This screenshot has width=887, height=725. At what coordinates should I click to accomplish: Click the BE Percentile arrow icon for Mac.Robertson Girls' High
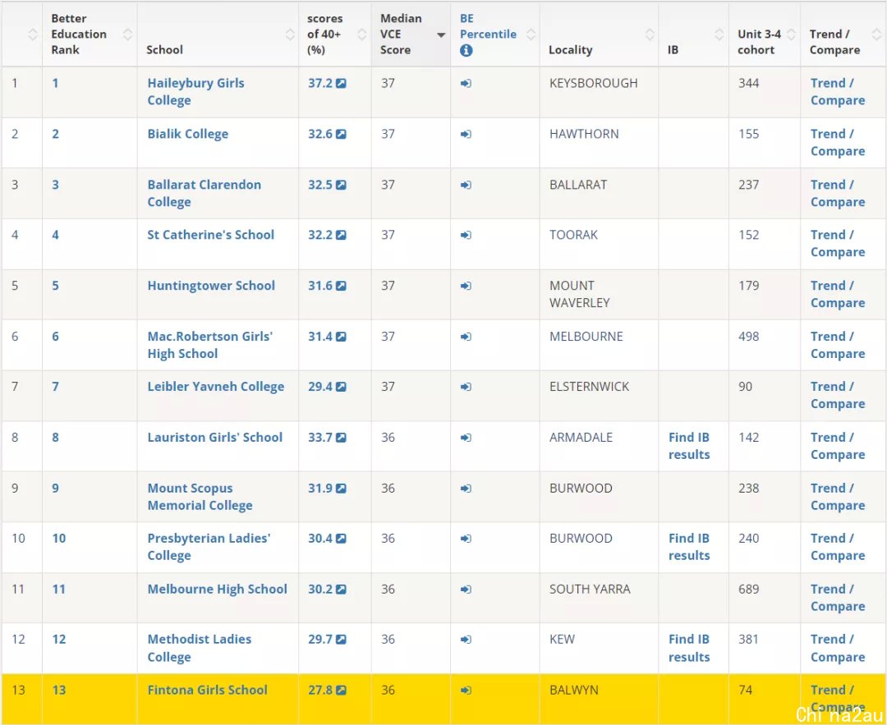coord(466,337)
